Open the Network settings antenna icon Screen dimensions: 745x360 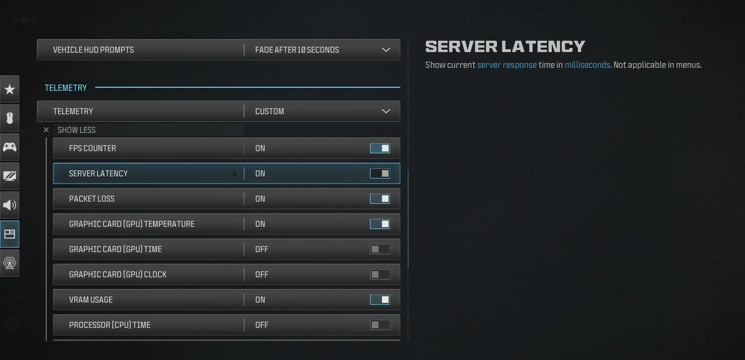pos(9,263)
